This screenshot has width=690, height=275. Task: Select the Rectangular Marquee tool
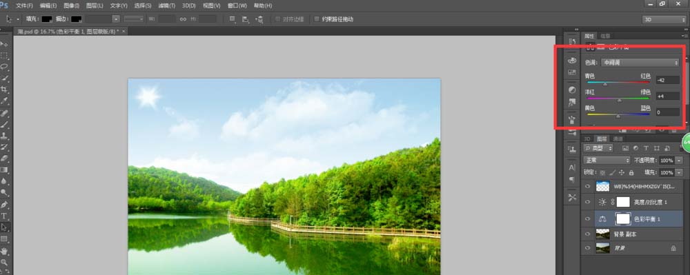[x=4, y=55]
